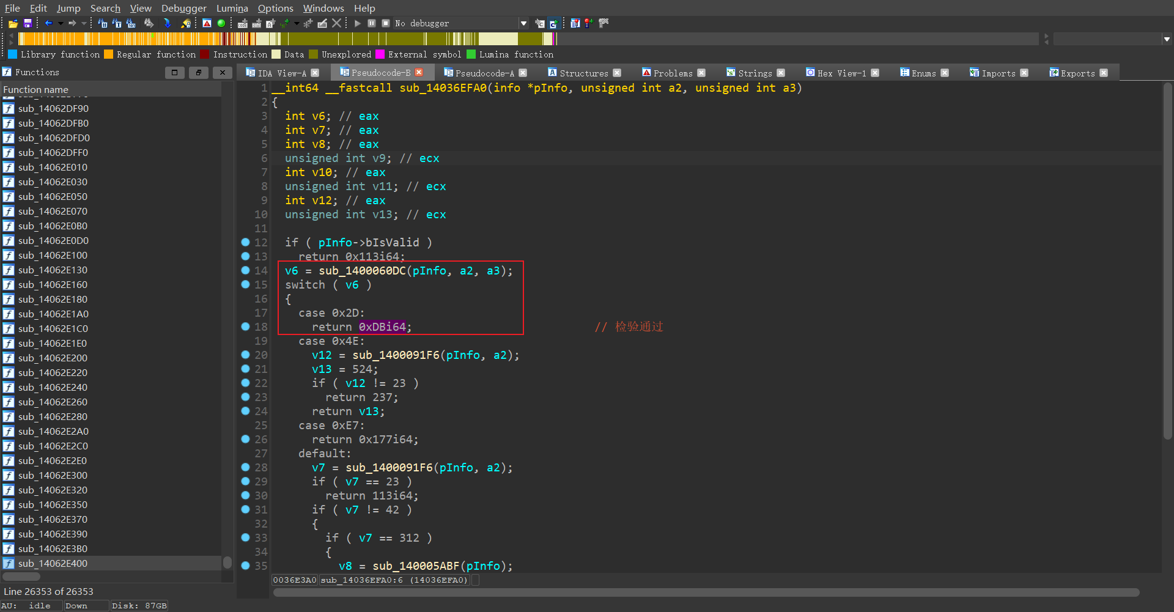Expand the back navigation history dropdown
The width and height of the screenshot is (1174, 612).
(61, 23)
